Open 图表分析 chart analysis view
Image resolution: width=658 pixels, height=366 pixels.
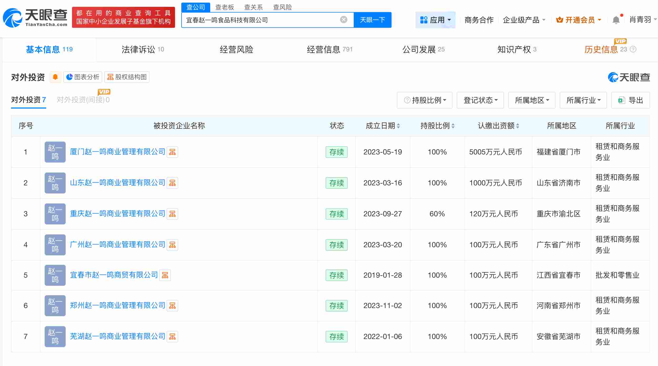[x=83, y=77]
